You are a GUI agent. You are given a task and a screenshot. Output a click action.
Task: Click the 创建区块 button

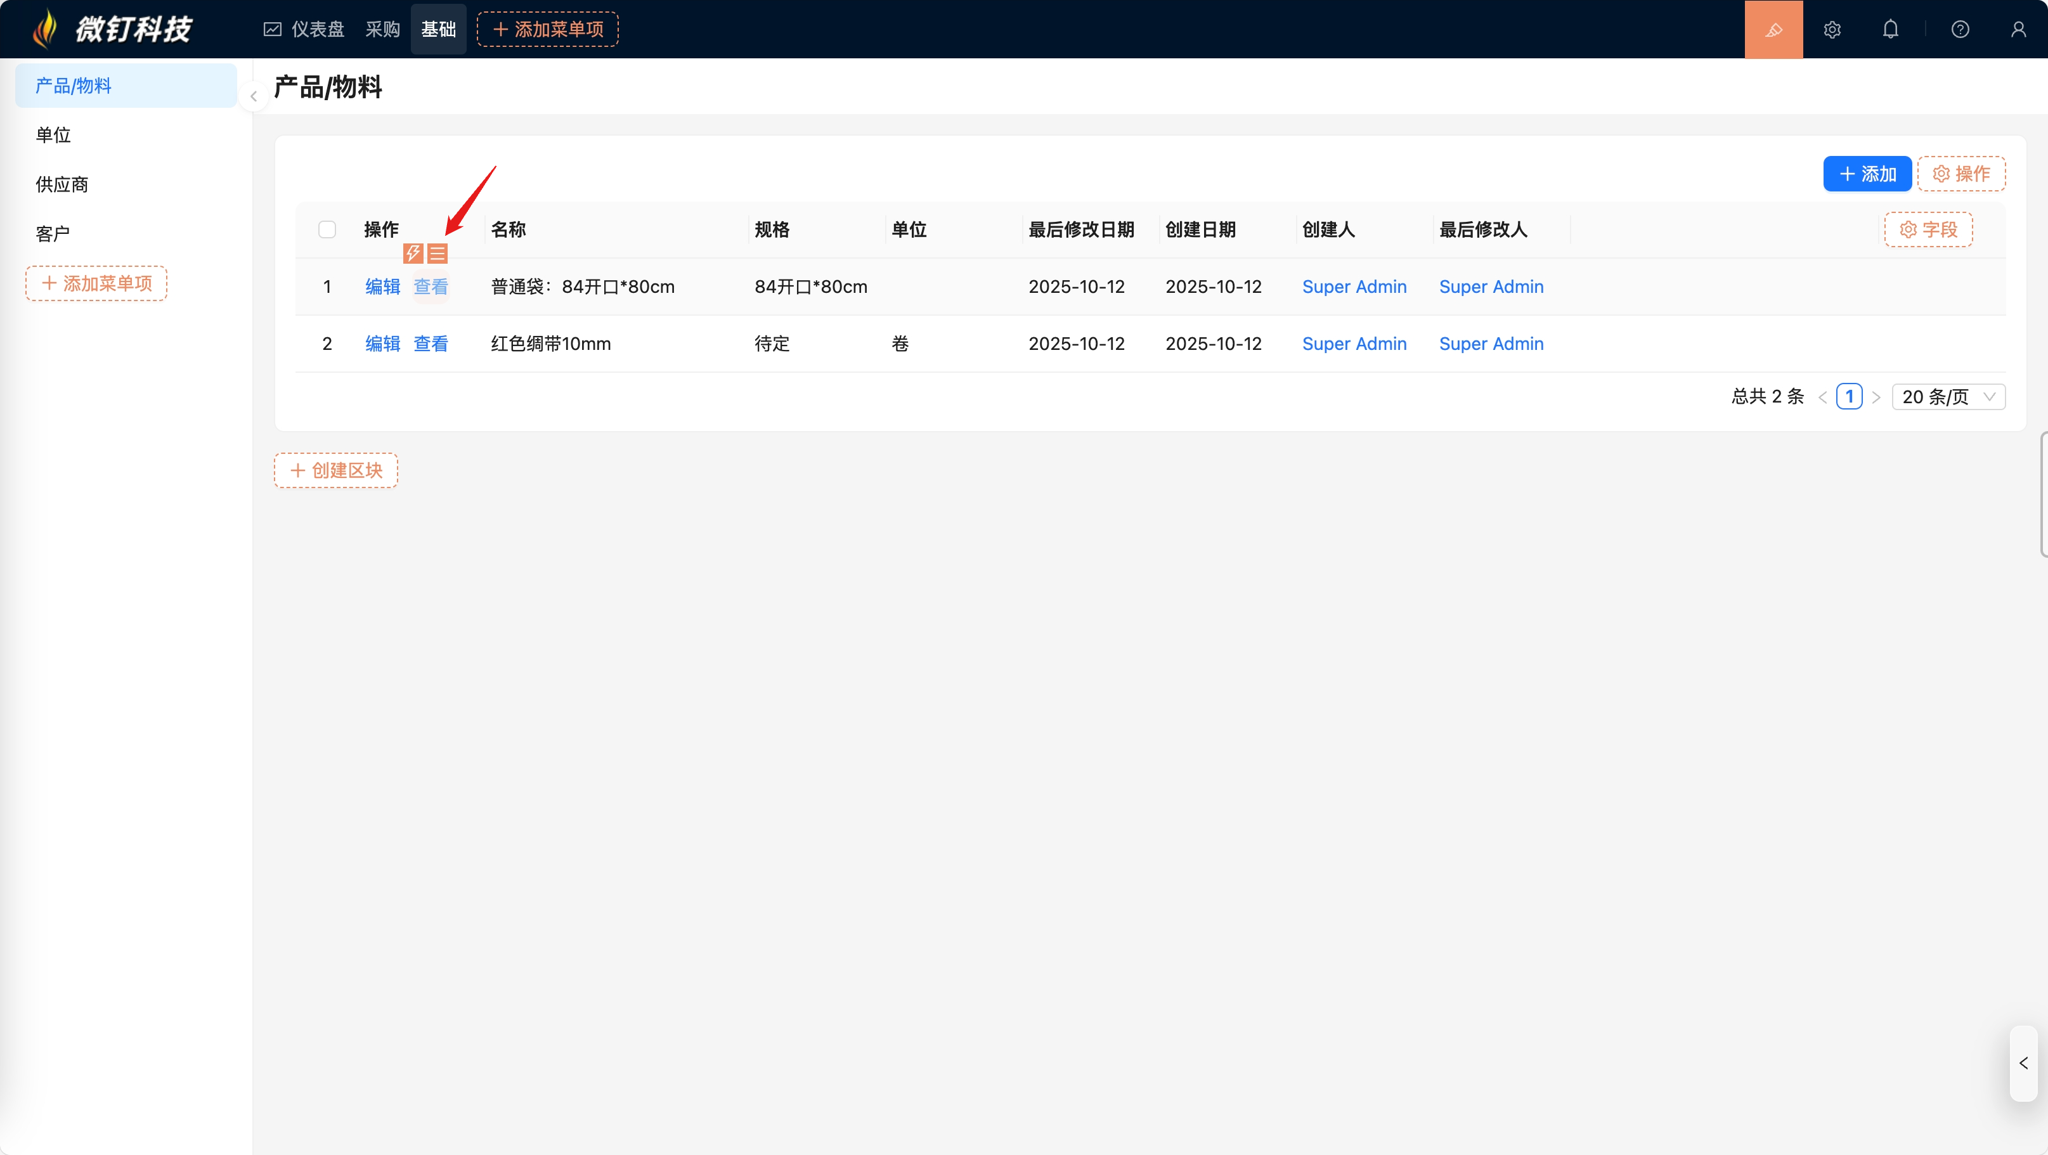click(x=335, y=470)
